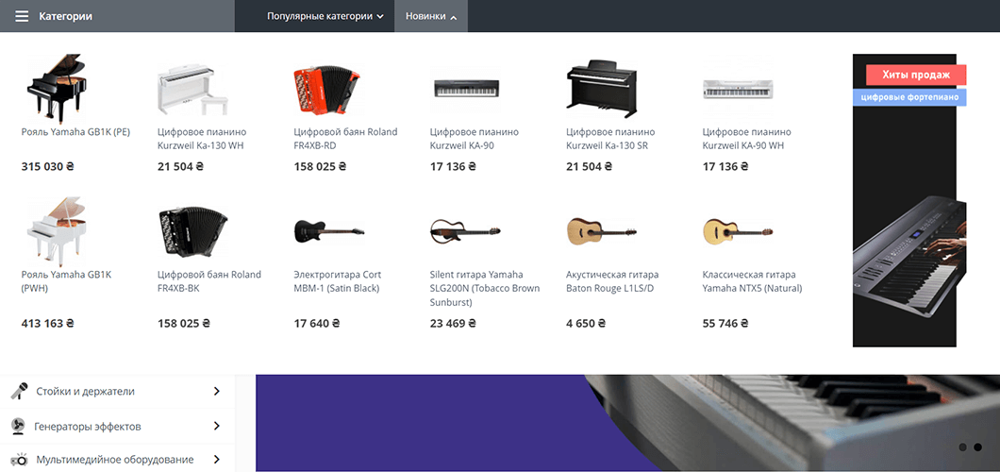
Task: Expand the Генераторы эффектов chevron arrow
Action: point(216,426)
